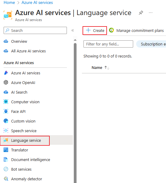Viewport: 166px width, 183px height.
Task: Select the Translator icon in sidebar
Action: [x=6, y=150]
